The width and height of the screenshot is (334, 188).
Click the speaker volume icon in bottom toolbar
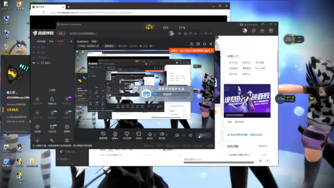pos(162,134)
